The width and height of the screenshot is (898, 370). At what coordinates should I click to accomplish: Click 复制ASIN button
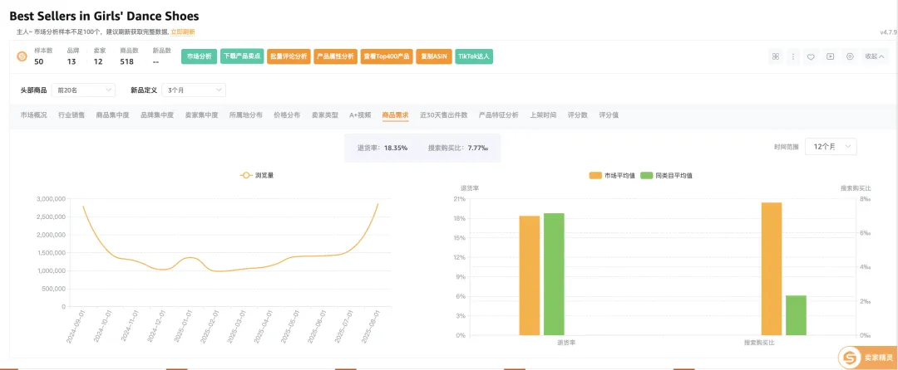pyautogui.click(x=433, y=56)
